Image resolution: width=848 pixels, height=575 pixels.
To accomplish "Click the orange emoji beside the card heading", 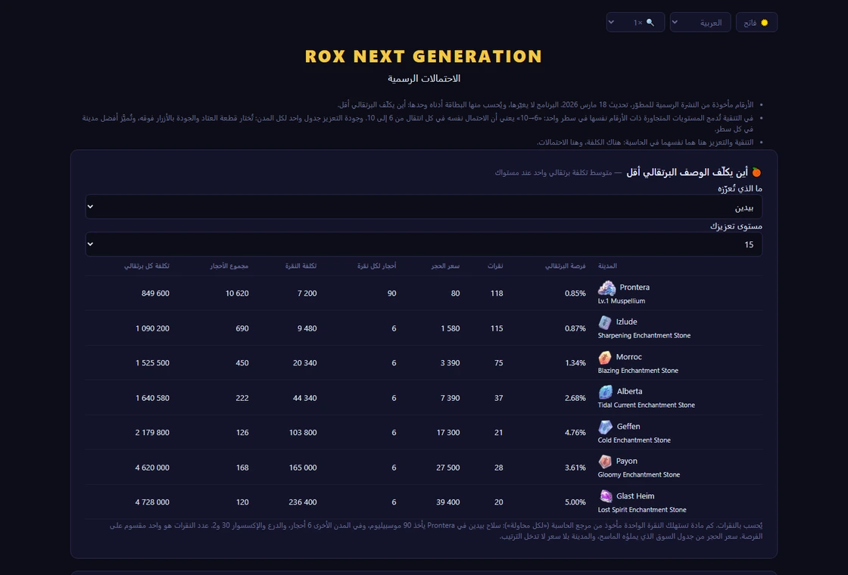I will pos(756,172).
